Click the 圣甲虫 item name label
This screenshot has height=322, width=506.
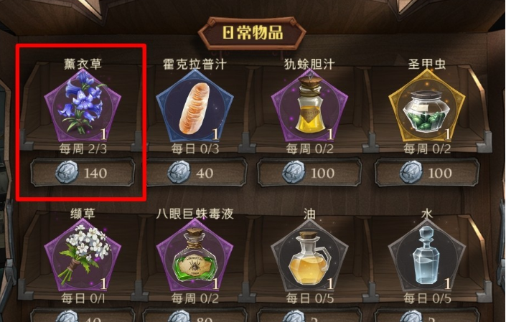[427, 64]
